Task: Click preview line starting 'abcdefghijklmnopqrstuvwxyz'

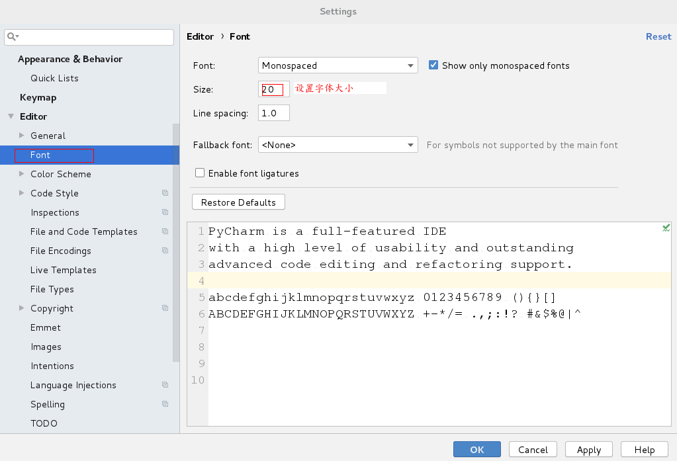Action: coord(382,298)
